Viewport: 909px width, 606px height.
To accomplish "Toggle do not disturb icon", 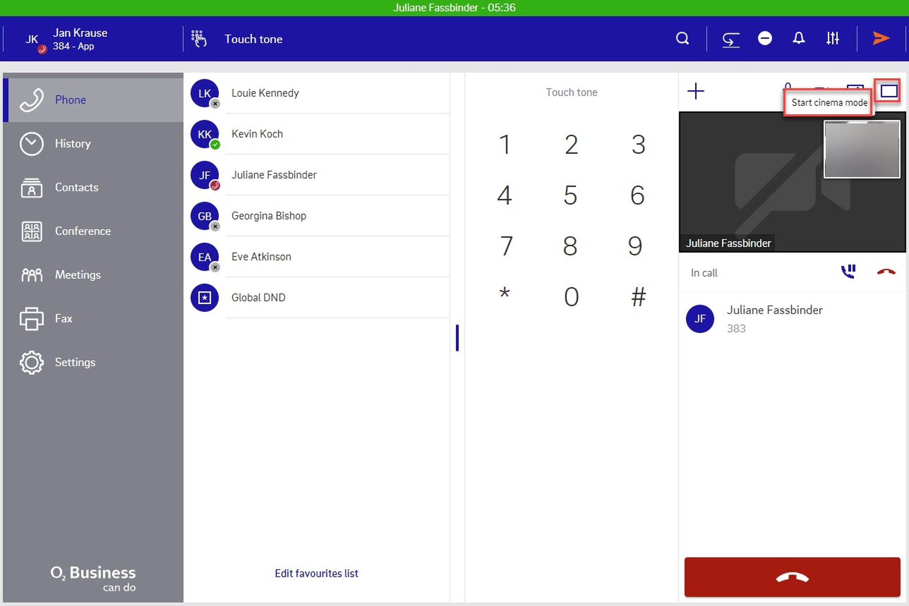I will 764,39.
